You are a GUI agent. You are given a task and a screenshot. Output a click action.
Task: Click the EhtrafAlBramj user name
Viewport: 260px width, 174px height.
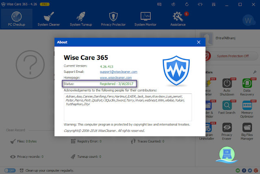click(x=225, y=38)
